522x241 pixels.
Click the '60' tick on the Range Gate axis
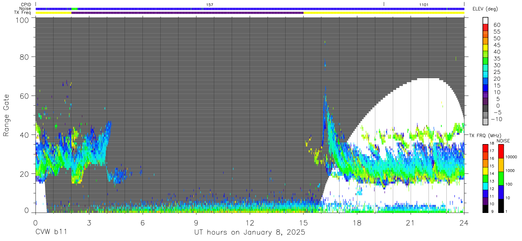(25, 96)
